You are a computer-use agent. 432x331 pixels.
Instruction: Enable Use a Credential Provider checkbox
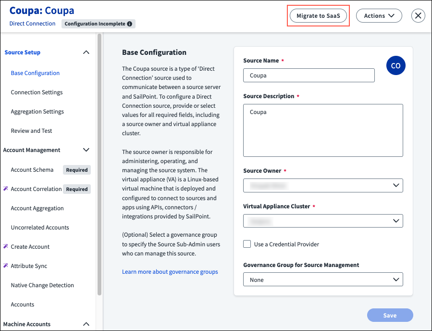click(247, 244)
